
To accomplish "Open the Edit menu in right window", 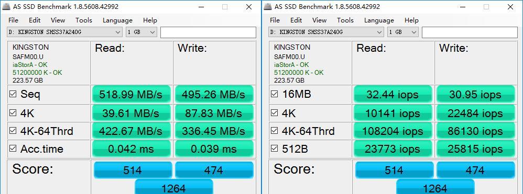I will click(296, 20).
